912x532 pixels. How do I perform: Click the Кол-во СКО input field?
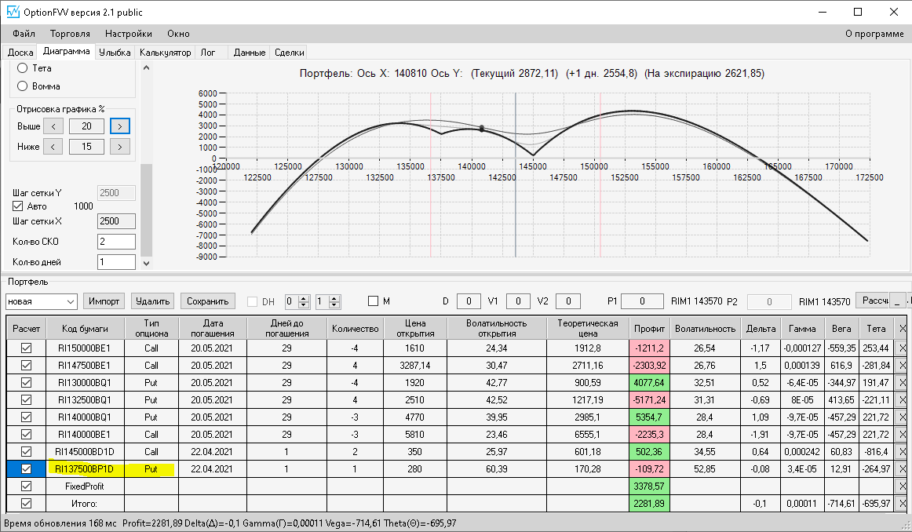click(116, 242)
